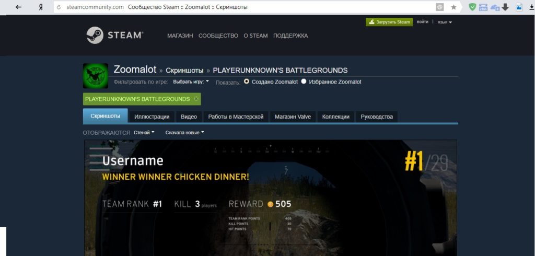The width and height of the screenshot is (535, 256).
Task: Expand the 'язык' language dropdown
Action: click(444, 22)
